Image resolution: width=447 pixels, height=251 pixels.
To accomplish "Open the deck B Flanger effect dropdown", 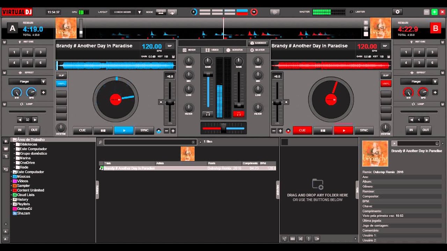I will 419,82.
